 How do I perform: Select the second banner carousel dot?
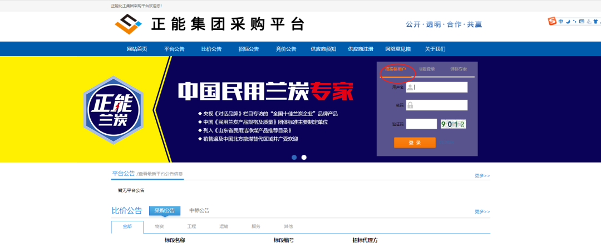[304, 158]
